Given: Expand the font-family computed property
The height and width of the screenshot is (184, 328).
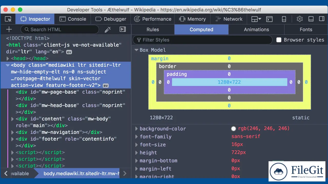Looking at the screenshot, I should click(137, 137).
